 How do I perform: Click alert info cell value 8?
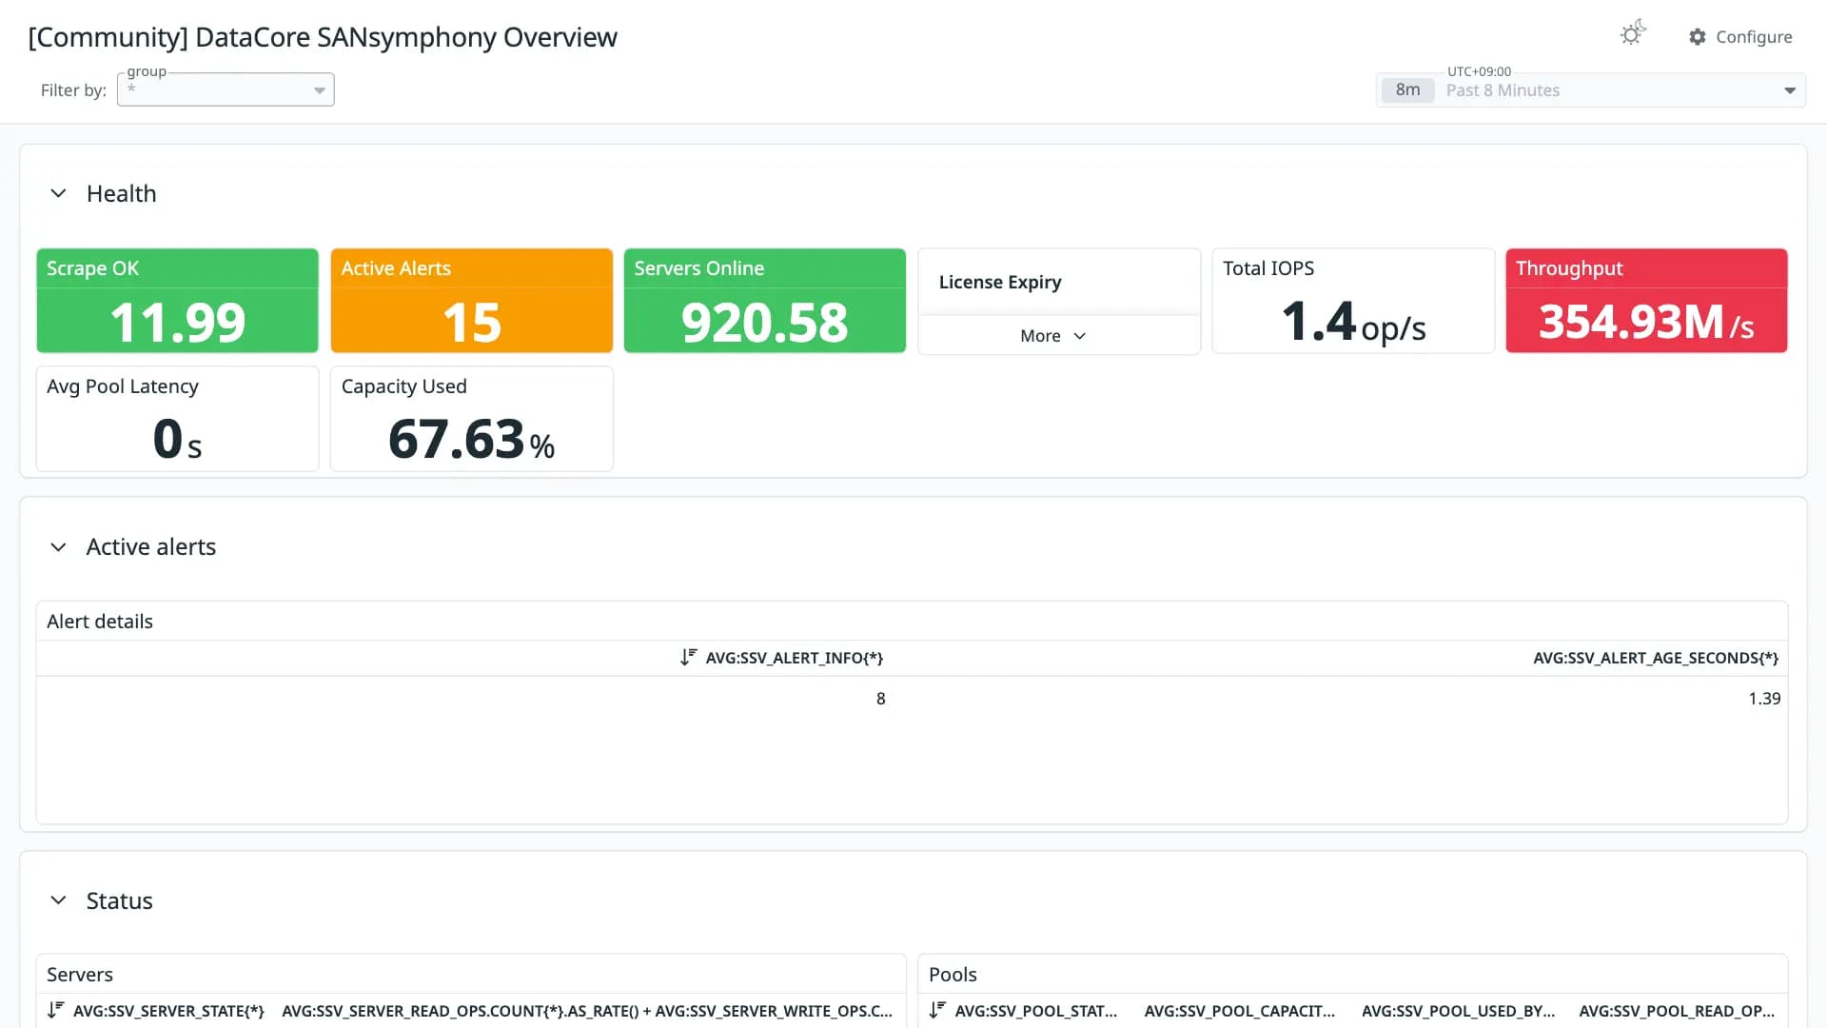[x=881, y=699]
